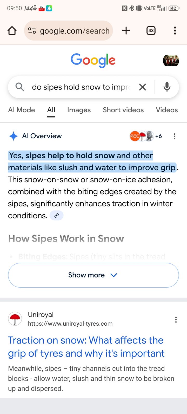Switch to AI Mode tab
187x414 pixels.
(22, 110)
